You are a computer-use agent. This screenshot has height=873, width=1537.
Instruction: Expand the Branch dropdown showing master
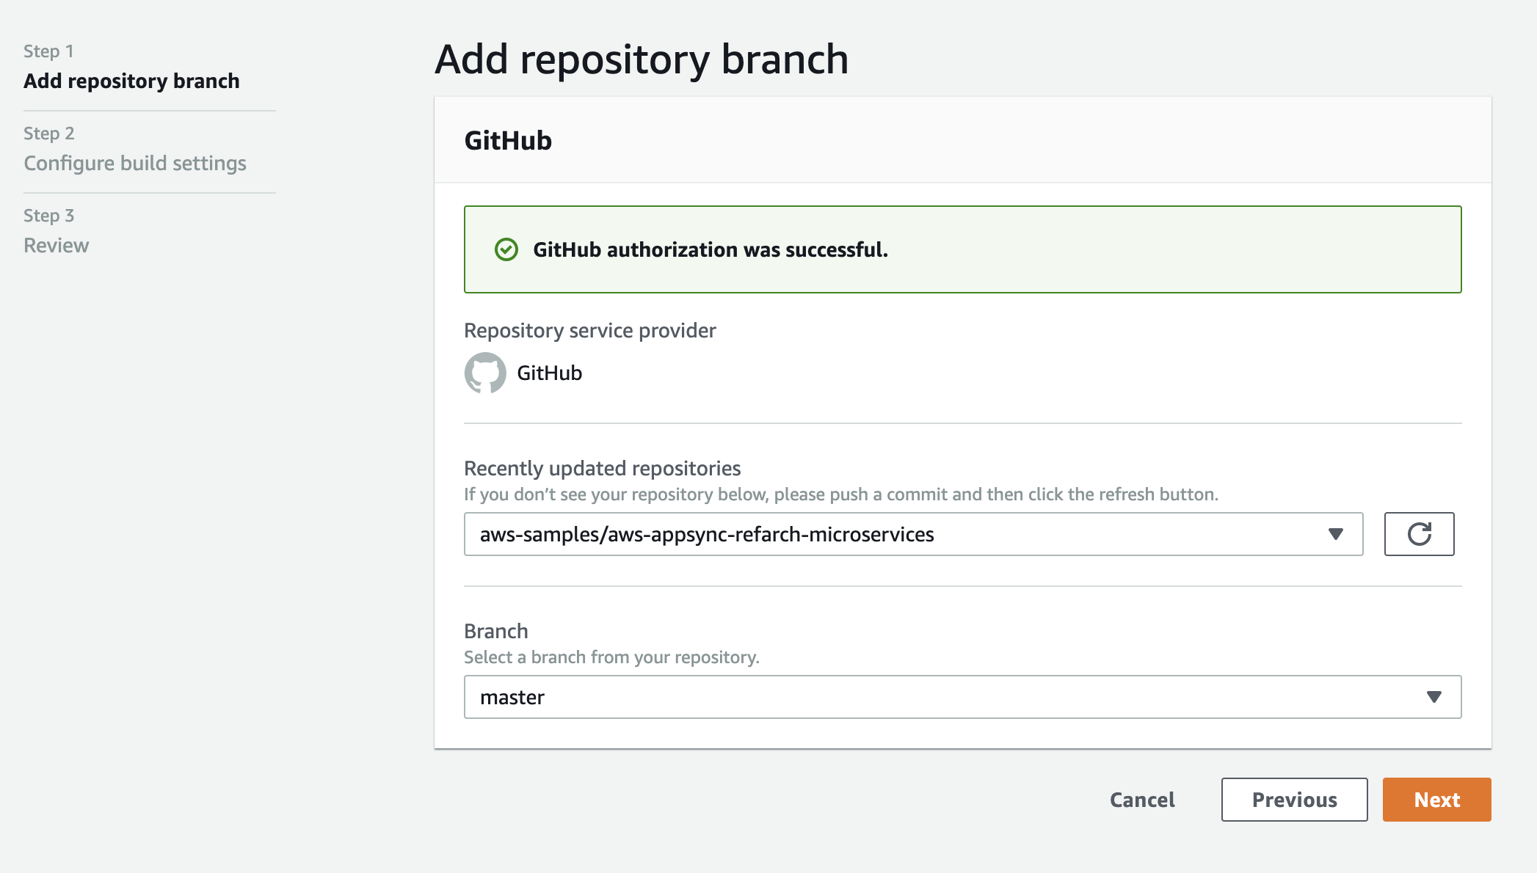[962, 697]
